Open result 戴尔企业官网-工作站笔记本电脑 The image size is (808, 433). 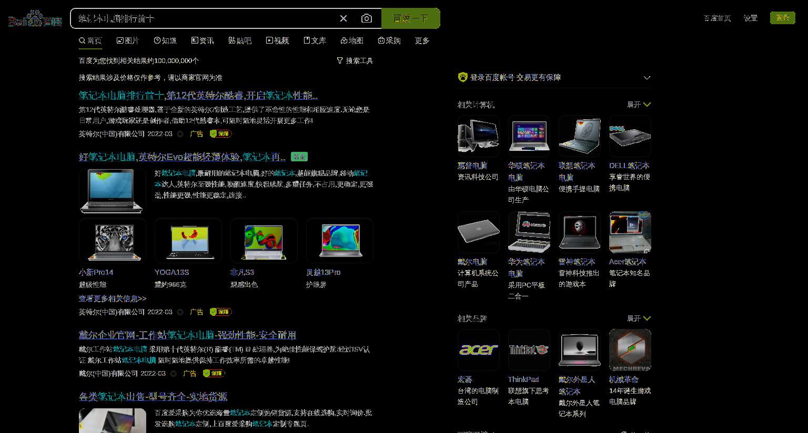pyautogui.click(x=187, y=335)
